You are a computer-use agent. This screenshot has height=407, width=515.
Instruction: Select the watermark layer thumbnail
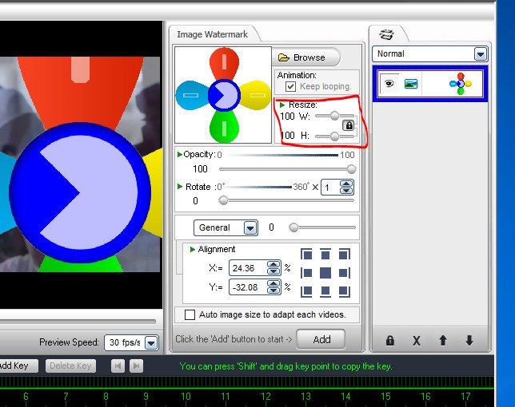[x=461, y=84]
